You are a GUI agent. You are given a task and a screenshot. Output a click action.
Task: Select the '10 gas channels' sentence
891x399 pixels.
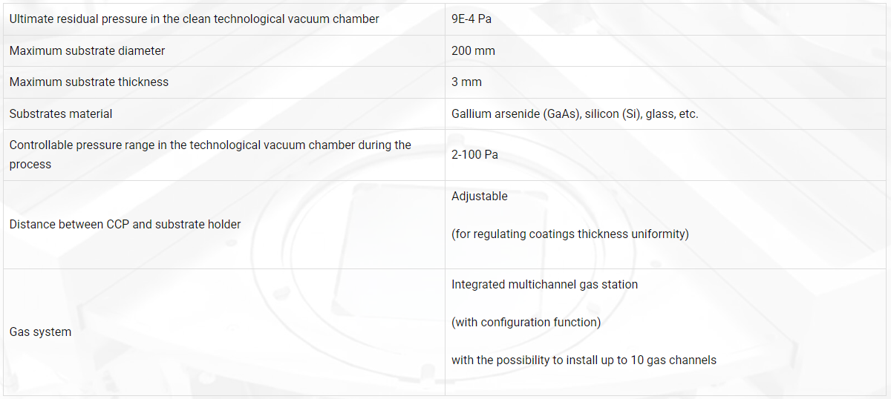point(584,360)
